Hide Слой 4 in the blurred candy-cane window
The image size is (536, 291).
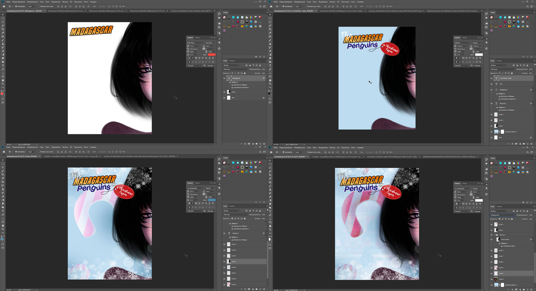click(491, 250)
